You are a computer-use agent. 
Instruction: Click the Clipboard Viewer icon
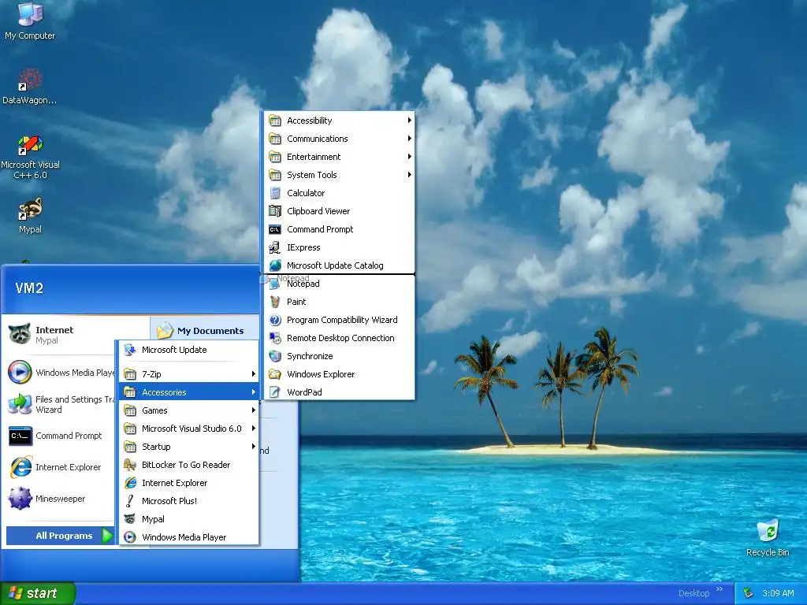click(x=275, y=211)
